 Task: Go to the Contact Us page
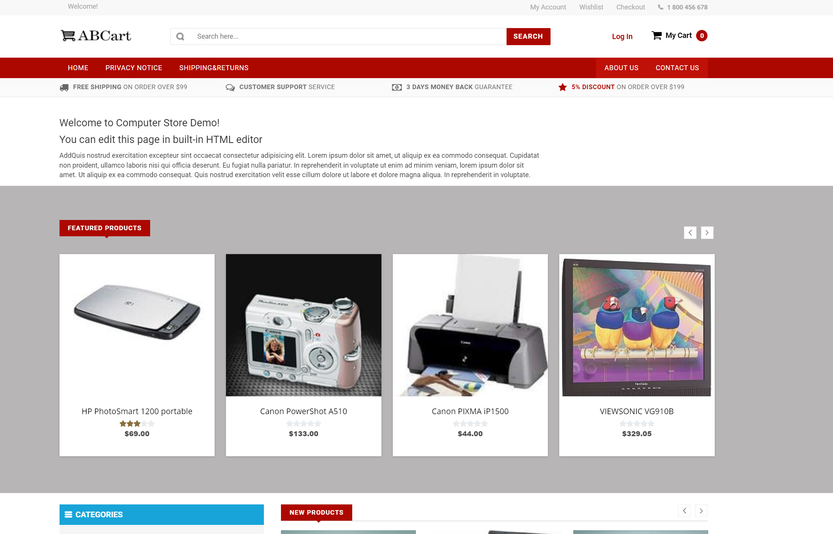[677, 68]
